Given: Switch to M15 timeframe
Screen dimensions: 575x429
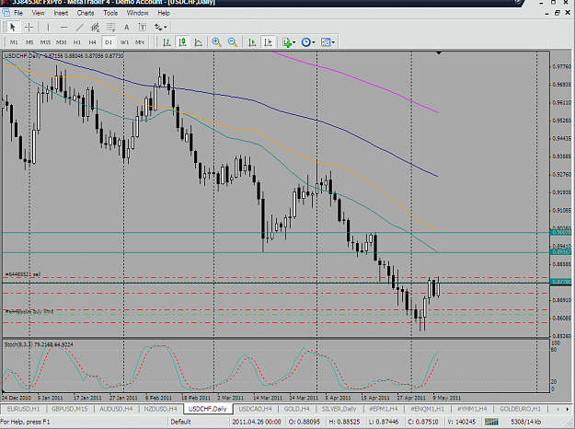Looking at the screenshot, I should tap(45, 42).
